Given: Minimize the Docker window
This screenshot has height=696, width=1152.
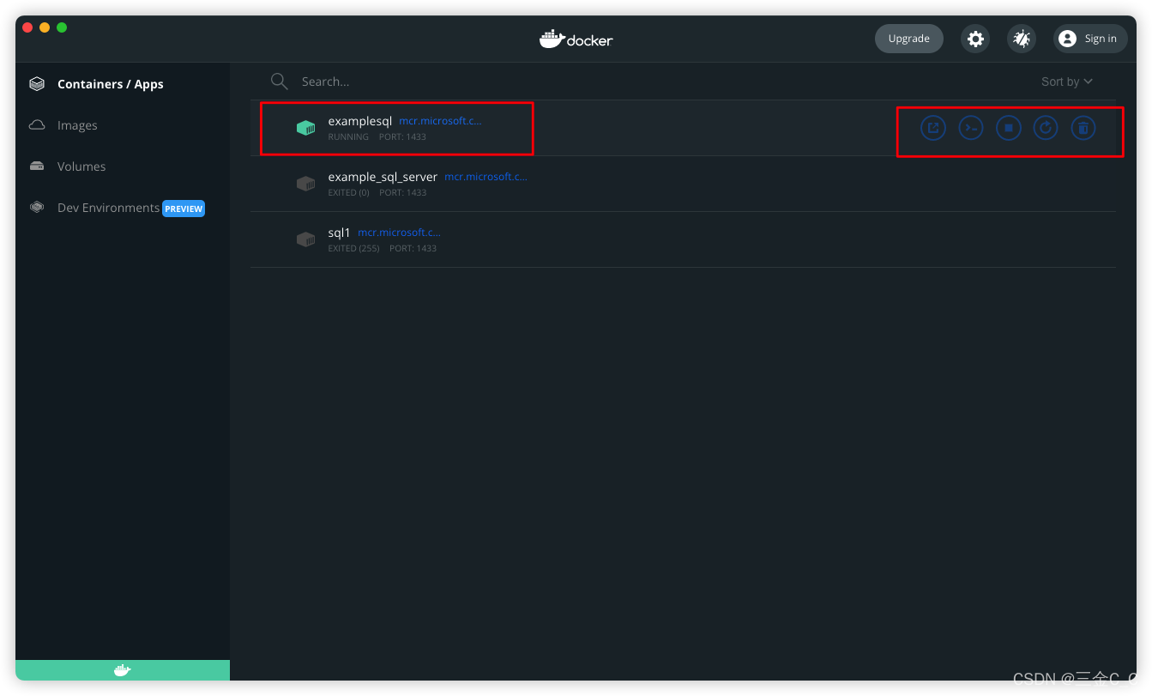Looking at the screenshot, I should coord(45,27).
